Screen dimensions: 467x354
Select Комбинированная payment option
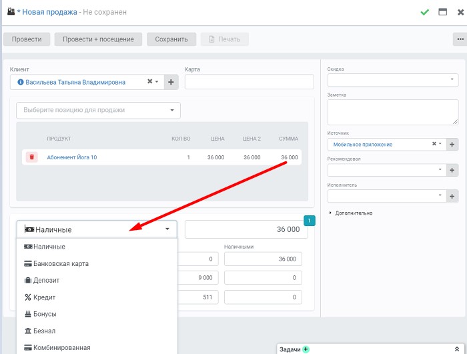97,347
